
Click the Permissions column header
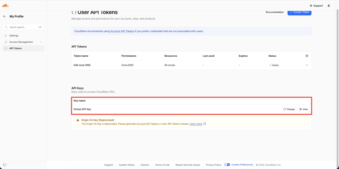pos(129,56)
